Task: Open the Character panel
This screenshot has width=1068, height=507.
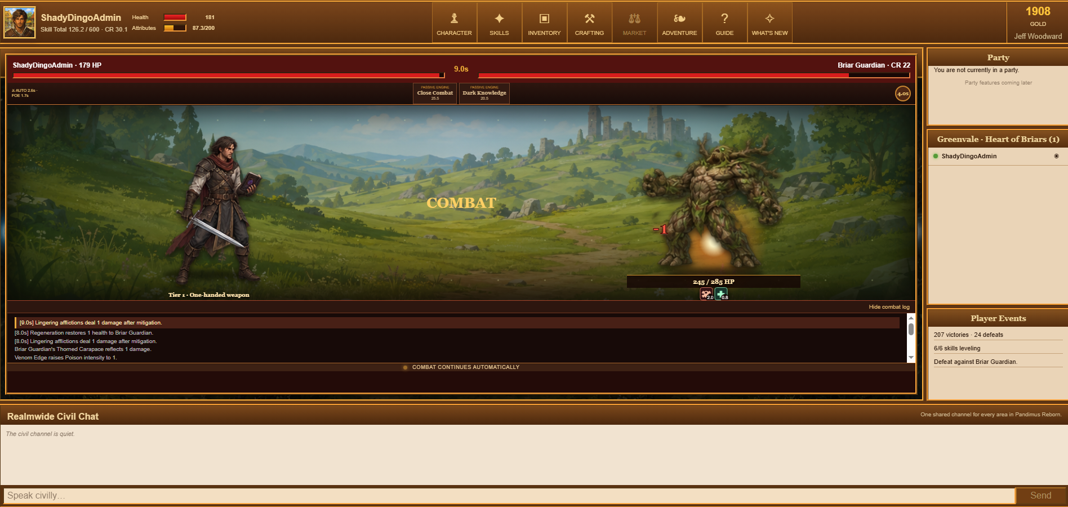Action: 454,23
